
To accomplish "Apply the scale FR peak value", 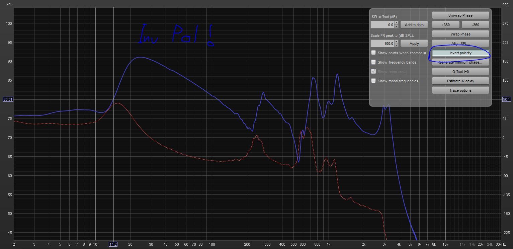I will pos(414,44).
